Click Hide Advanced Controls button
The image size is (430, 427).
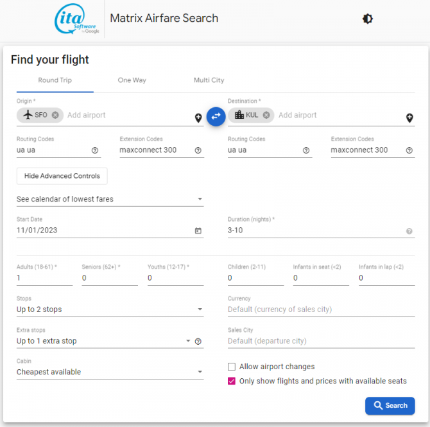(x=62, y=176)
